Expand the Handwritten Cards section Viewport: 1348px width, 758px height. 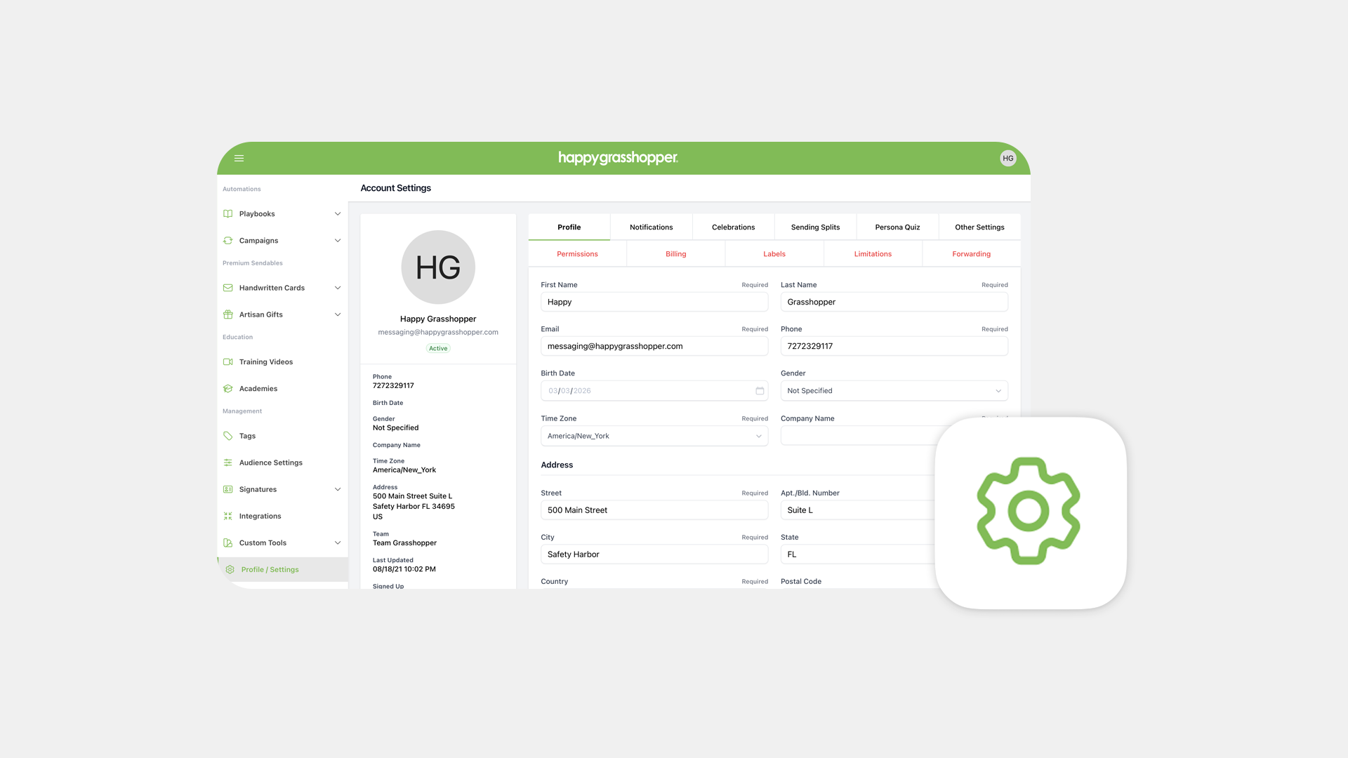point(338,288)
